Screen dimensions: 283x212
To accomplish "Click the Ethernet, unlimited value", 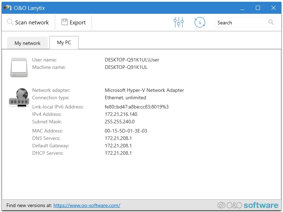I will tap(125, 98).
